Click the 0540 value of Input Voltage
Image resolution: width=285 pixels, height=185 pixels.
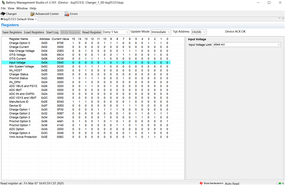[61, 62]
